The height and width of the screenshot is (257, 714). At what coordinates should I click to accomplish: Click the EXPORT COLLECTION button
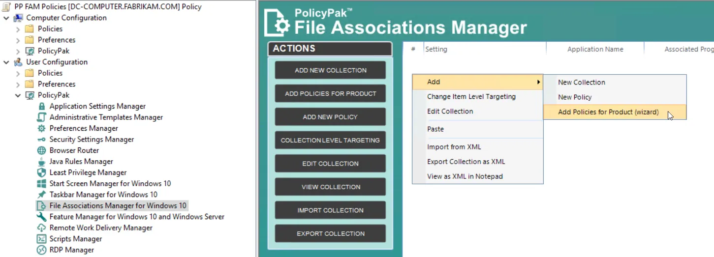point(330,233)
